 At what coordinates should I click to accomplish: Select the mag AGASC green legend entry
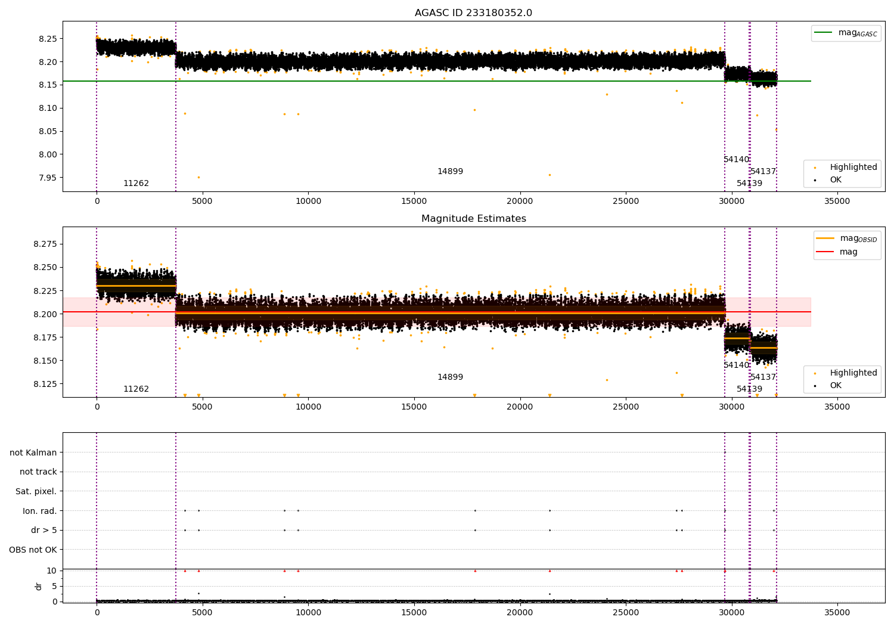click(846, 33)
